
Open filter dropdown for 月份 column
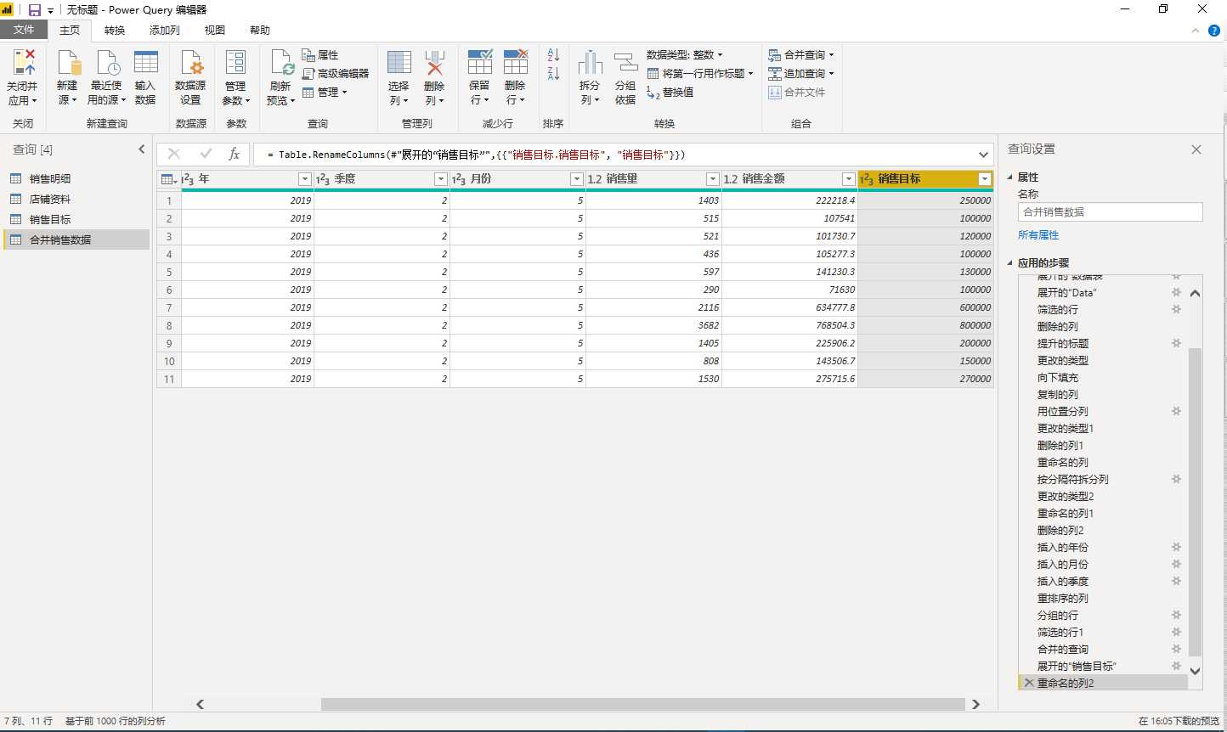pos(576,179)
